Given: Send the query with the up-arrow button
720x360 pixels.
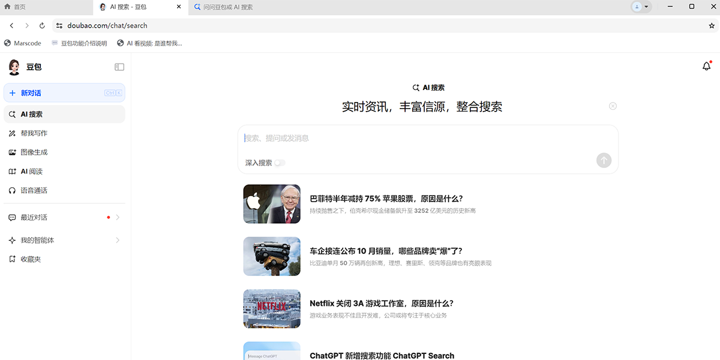Looking at the screenshot, I should [604, 160].
